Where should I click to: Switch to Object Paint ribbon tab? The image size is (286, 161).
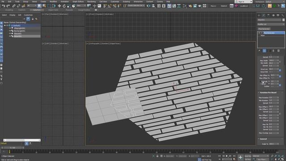pos(53,10)
